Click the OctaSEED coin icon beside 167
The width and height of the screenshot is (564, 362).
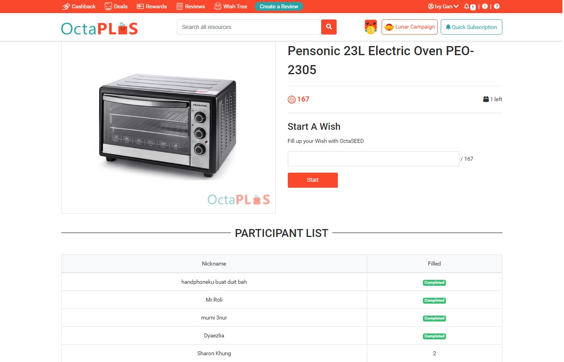pyautogui.click(x=292, y=100)
